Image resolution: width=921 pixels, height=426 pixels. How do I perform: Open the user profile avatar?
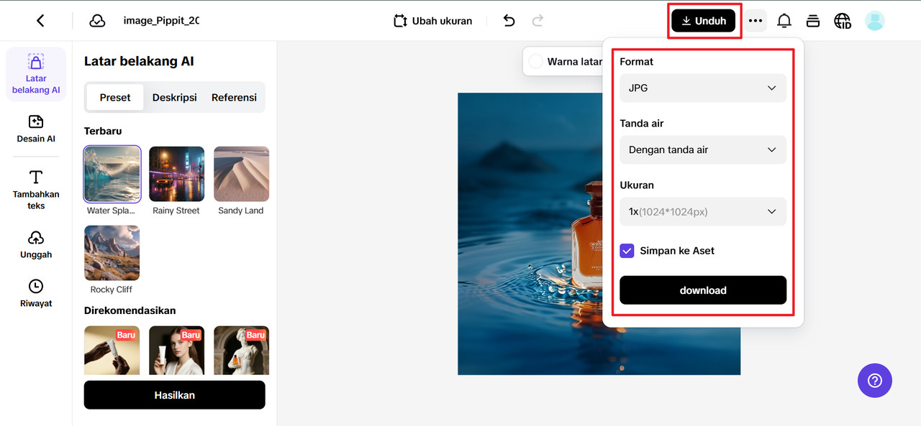pos(874,21)
